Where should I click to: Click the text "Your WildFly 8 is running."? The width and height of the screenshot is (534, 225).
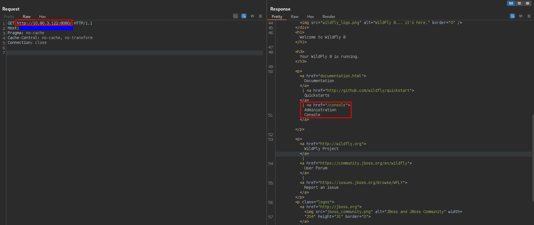[x=329, y=56]
